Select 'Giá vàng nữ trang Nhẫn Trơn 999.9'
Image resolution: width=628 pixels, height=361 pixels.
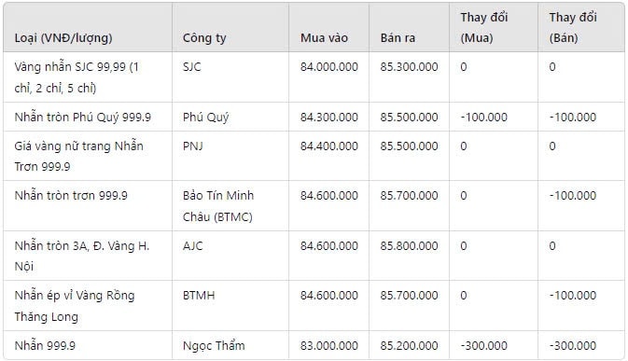[x=79, y=156]
